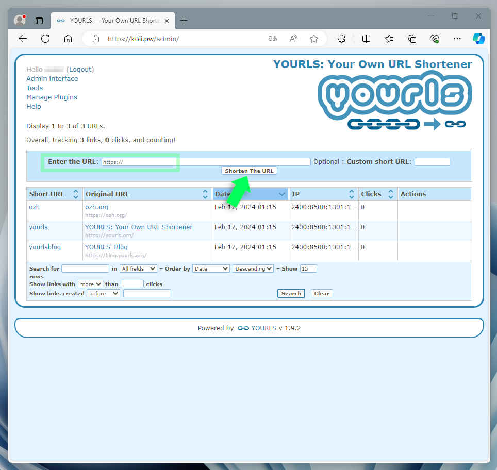Start Read Aloud from the address bar
This screenshot has height=470, width=497.
tap(293, 39)
